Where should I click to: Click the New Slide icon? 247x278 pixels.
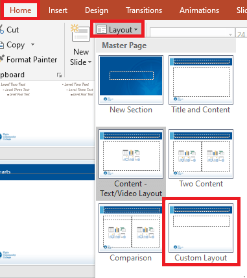pos(80,32)
